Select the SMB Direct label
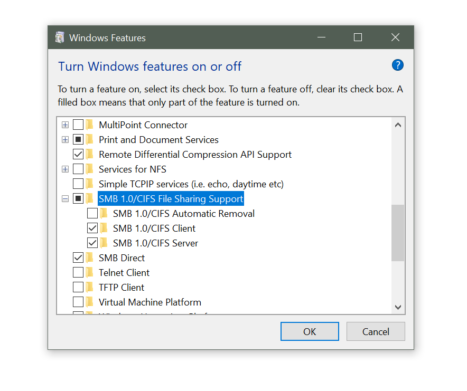This screenshot has width=467, height=391. click(122, 258)
